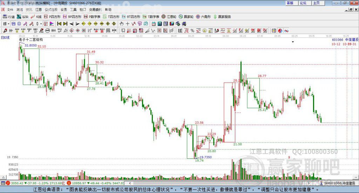
Task: Click the SH601066,中信建投 status label
Action: [339, 183]
